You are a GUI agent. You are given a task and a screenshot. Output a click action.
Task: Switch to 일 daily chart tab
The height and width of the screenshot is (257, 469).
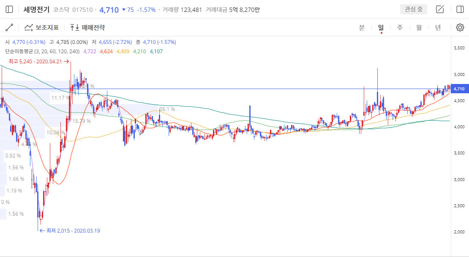pyautogui.click(x=381, y=27)
